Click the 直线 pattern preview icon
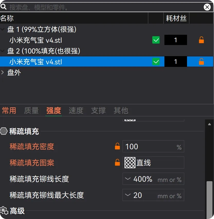The height and width of the screenshot is (219, 214). (x=130, y=163)
